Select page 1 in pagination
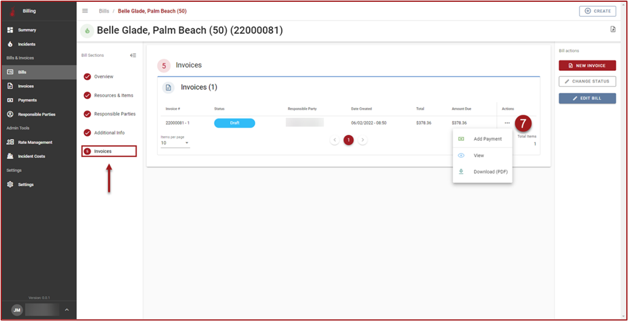Viewport: 628px width, 321px height. [x=348, y=140]
